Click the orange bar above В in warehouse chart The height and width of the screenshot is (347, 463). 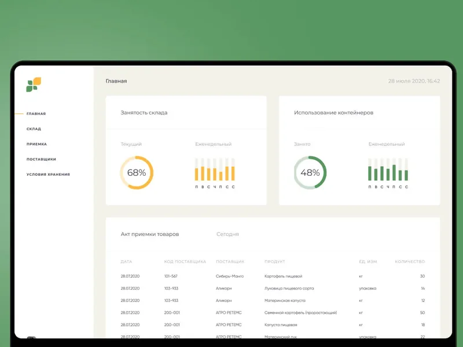pyautogui.click(x=203, y=173)
